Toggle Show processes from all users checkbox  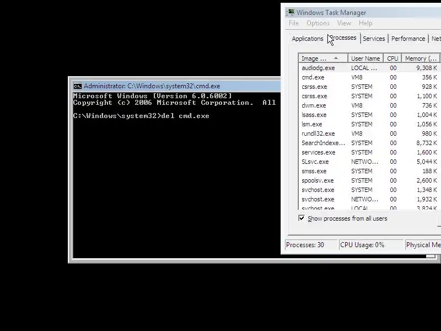pos(302,218)
